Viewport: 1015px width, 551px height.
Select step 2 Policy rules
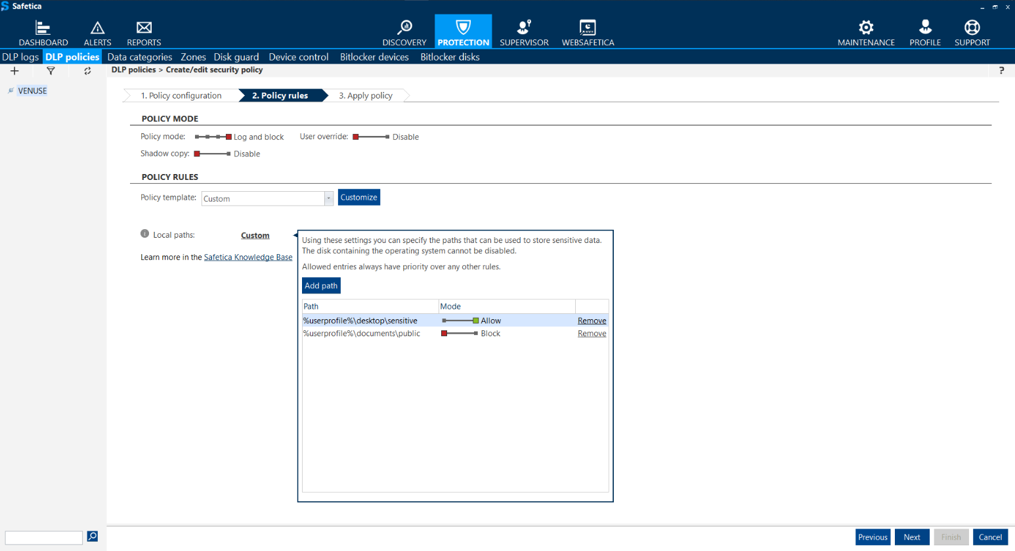(283, 96)
